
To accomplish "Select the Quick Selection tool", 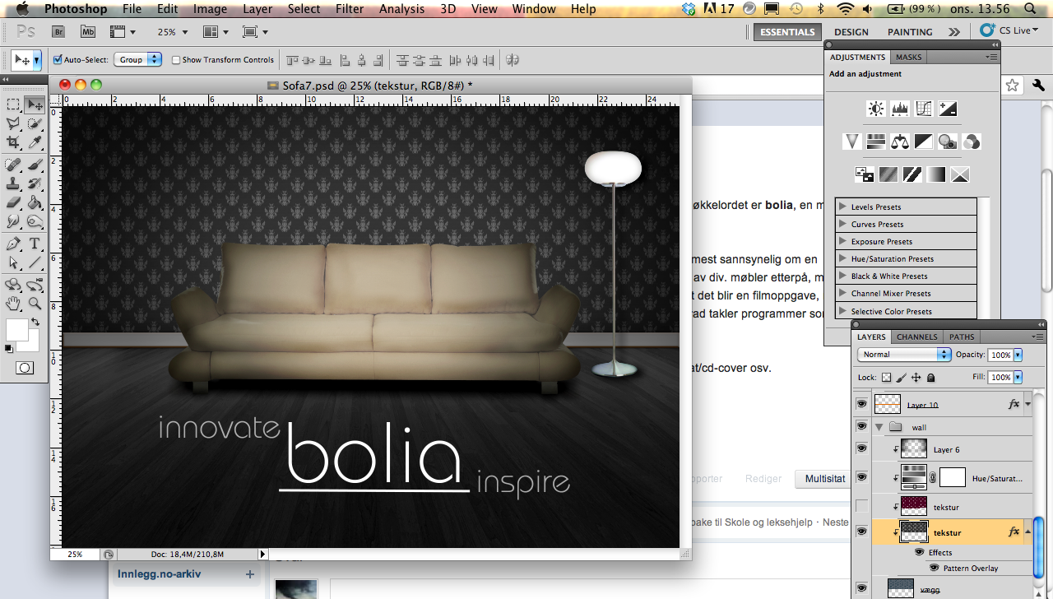I will pyautogui.click(x=35, y=123).
